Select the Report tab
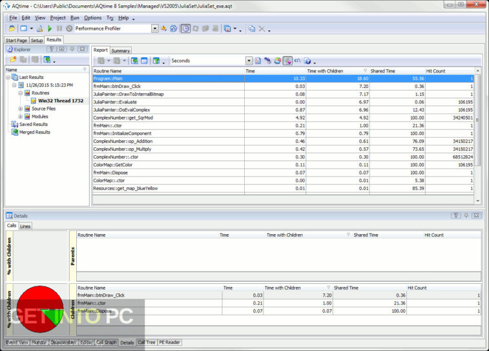 [x=100, y=50]
